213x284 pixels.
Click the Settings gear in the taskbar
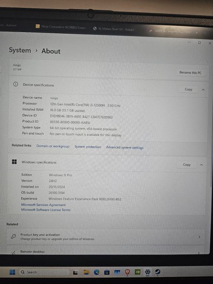coord(147,272)
